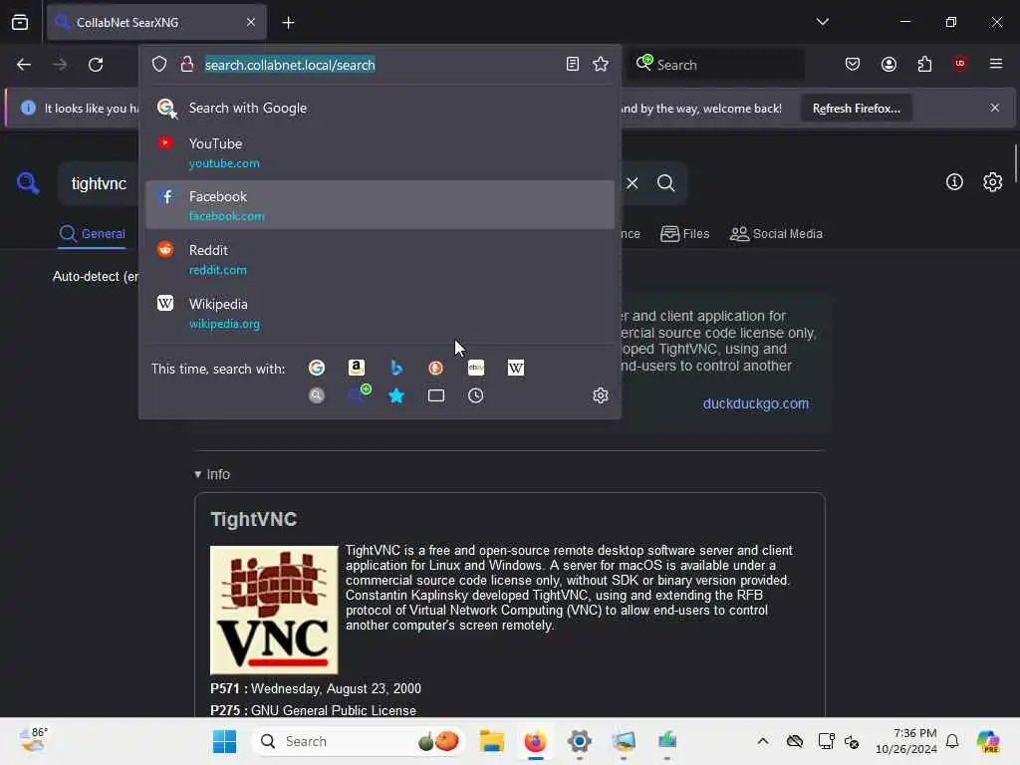The width and height of the screenshot is (1020, 765).
Task: Click the insecure connection padlock icon
Action: (x=187, y=64)
